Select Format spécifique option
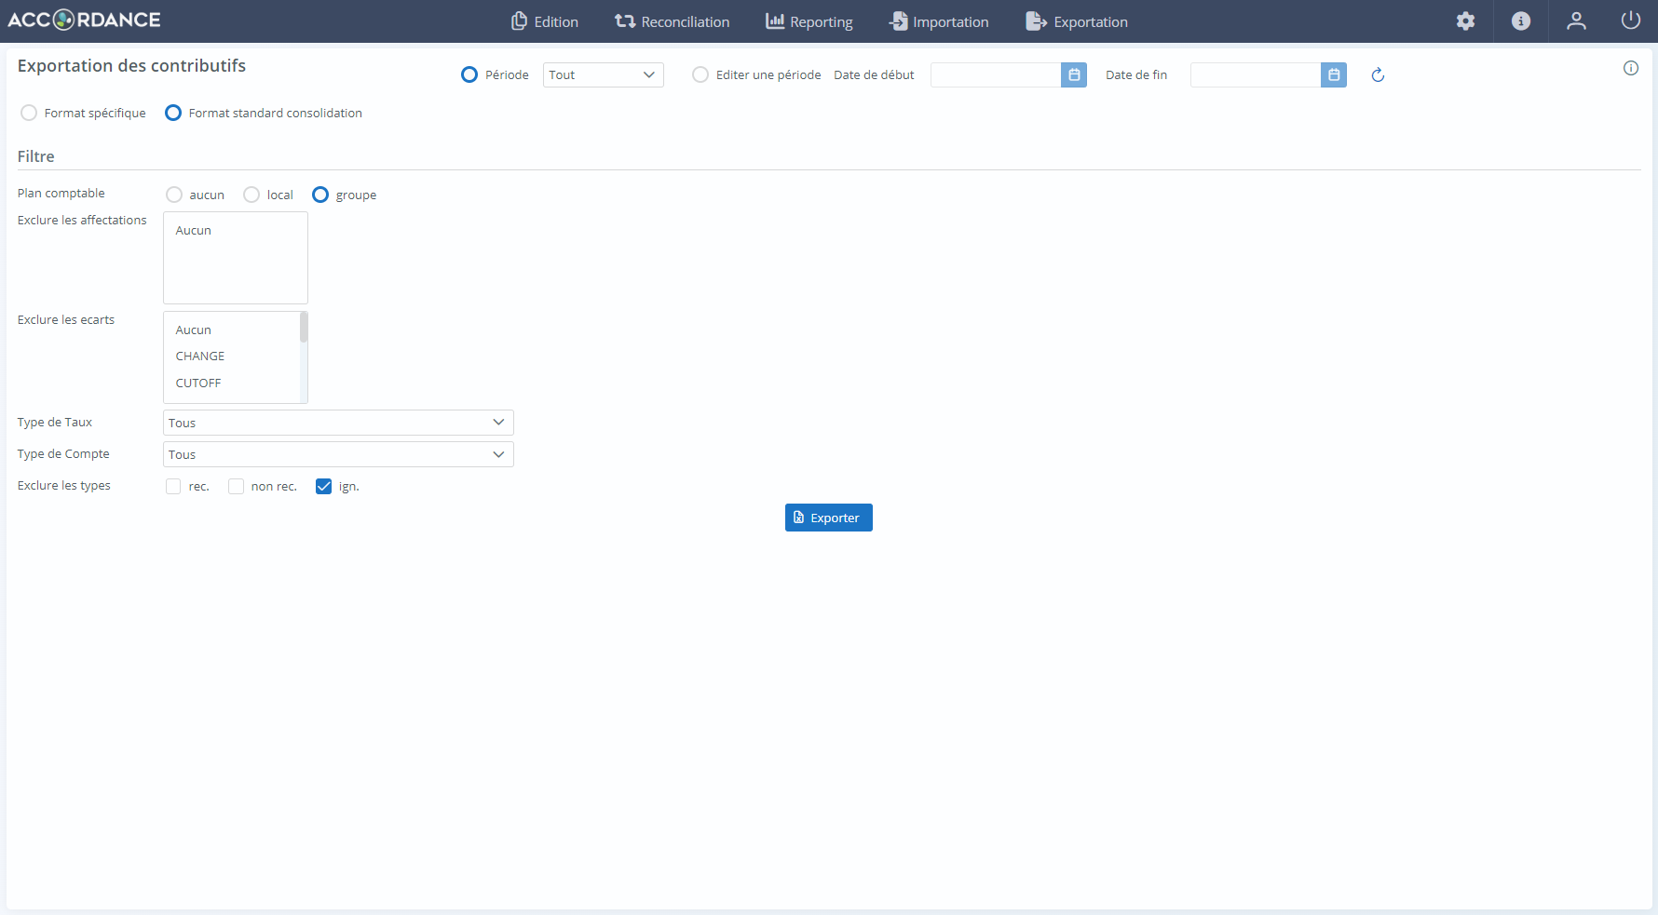The height and width of the screenshot is (915, 1658). tap(29, 113)
